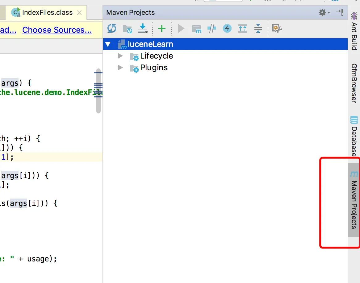Show dependencies expand all icon
This screenshot has height=283, width=360.
[x=243, y=28]
